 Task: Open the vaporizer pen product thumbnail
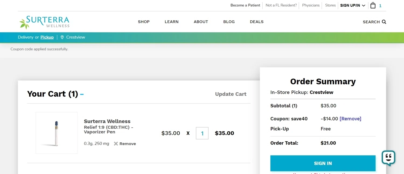click(x=57, y=133)
